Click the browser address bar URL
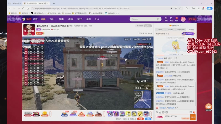Image resolution: width=221 pixels, height=124 pixels. (82, 9)
